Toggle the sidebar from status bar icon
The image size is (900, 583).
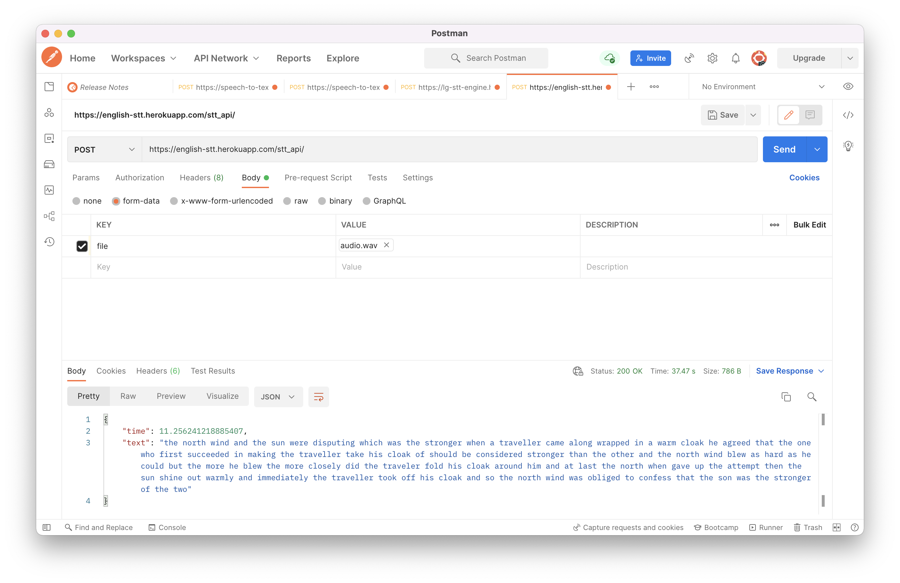[47, 527]
